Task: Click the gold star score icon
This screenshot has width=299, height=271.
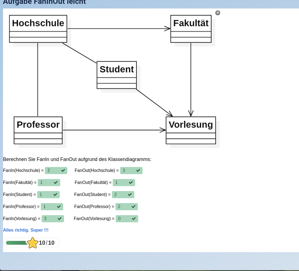Action: pos(33,243)
